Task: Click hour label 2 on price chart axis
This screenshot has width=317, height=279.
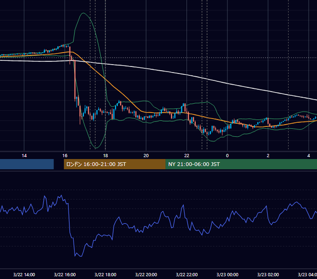Action: click(x=268, y=156)
